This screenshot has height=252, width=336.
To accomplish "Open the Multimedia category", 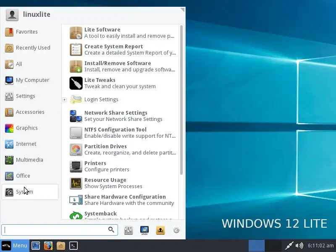I will (30, 160).
